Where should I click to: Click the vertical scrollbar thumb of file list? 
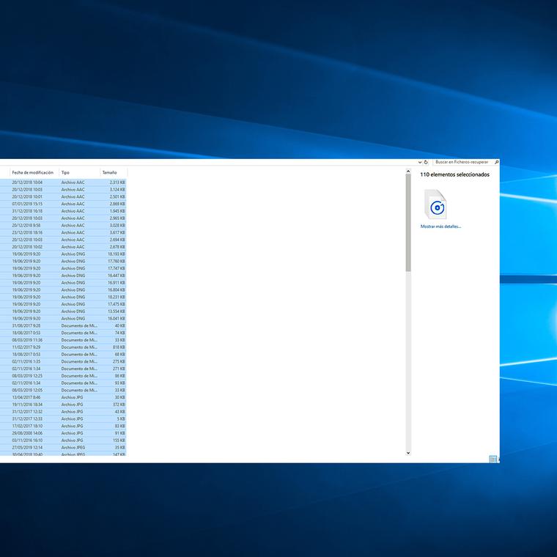(408, 224)
